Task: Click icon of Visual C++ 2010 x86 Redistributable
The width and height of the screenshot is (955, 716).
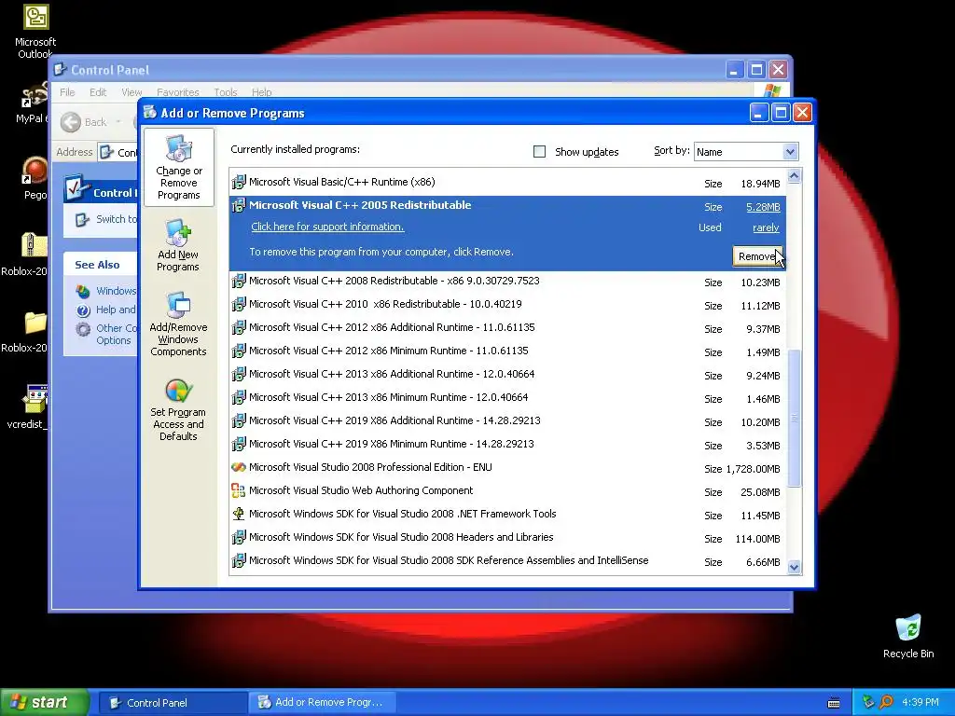Action: tap(239, 304)
